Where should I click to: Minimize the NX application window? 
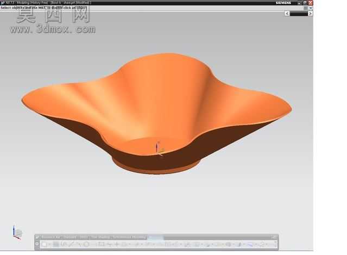(x=299, y=3)
